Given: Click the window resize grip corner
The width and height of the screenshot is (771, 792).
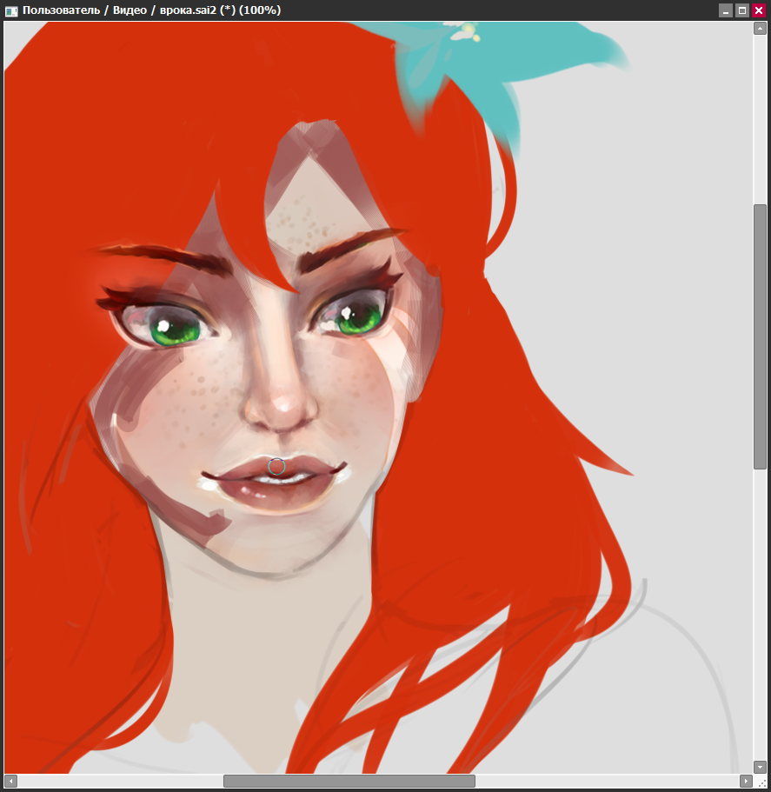Looking at the screenshot, I should [761, 782].
